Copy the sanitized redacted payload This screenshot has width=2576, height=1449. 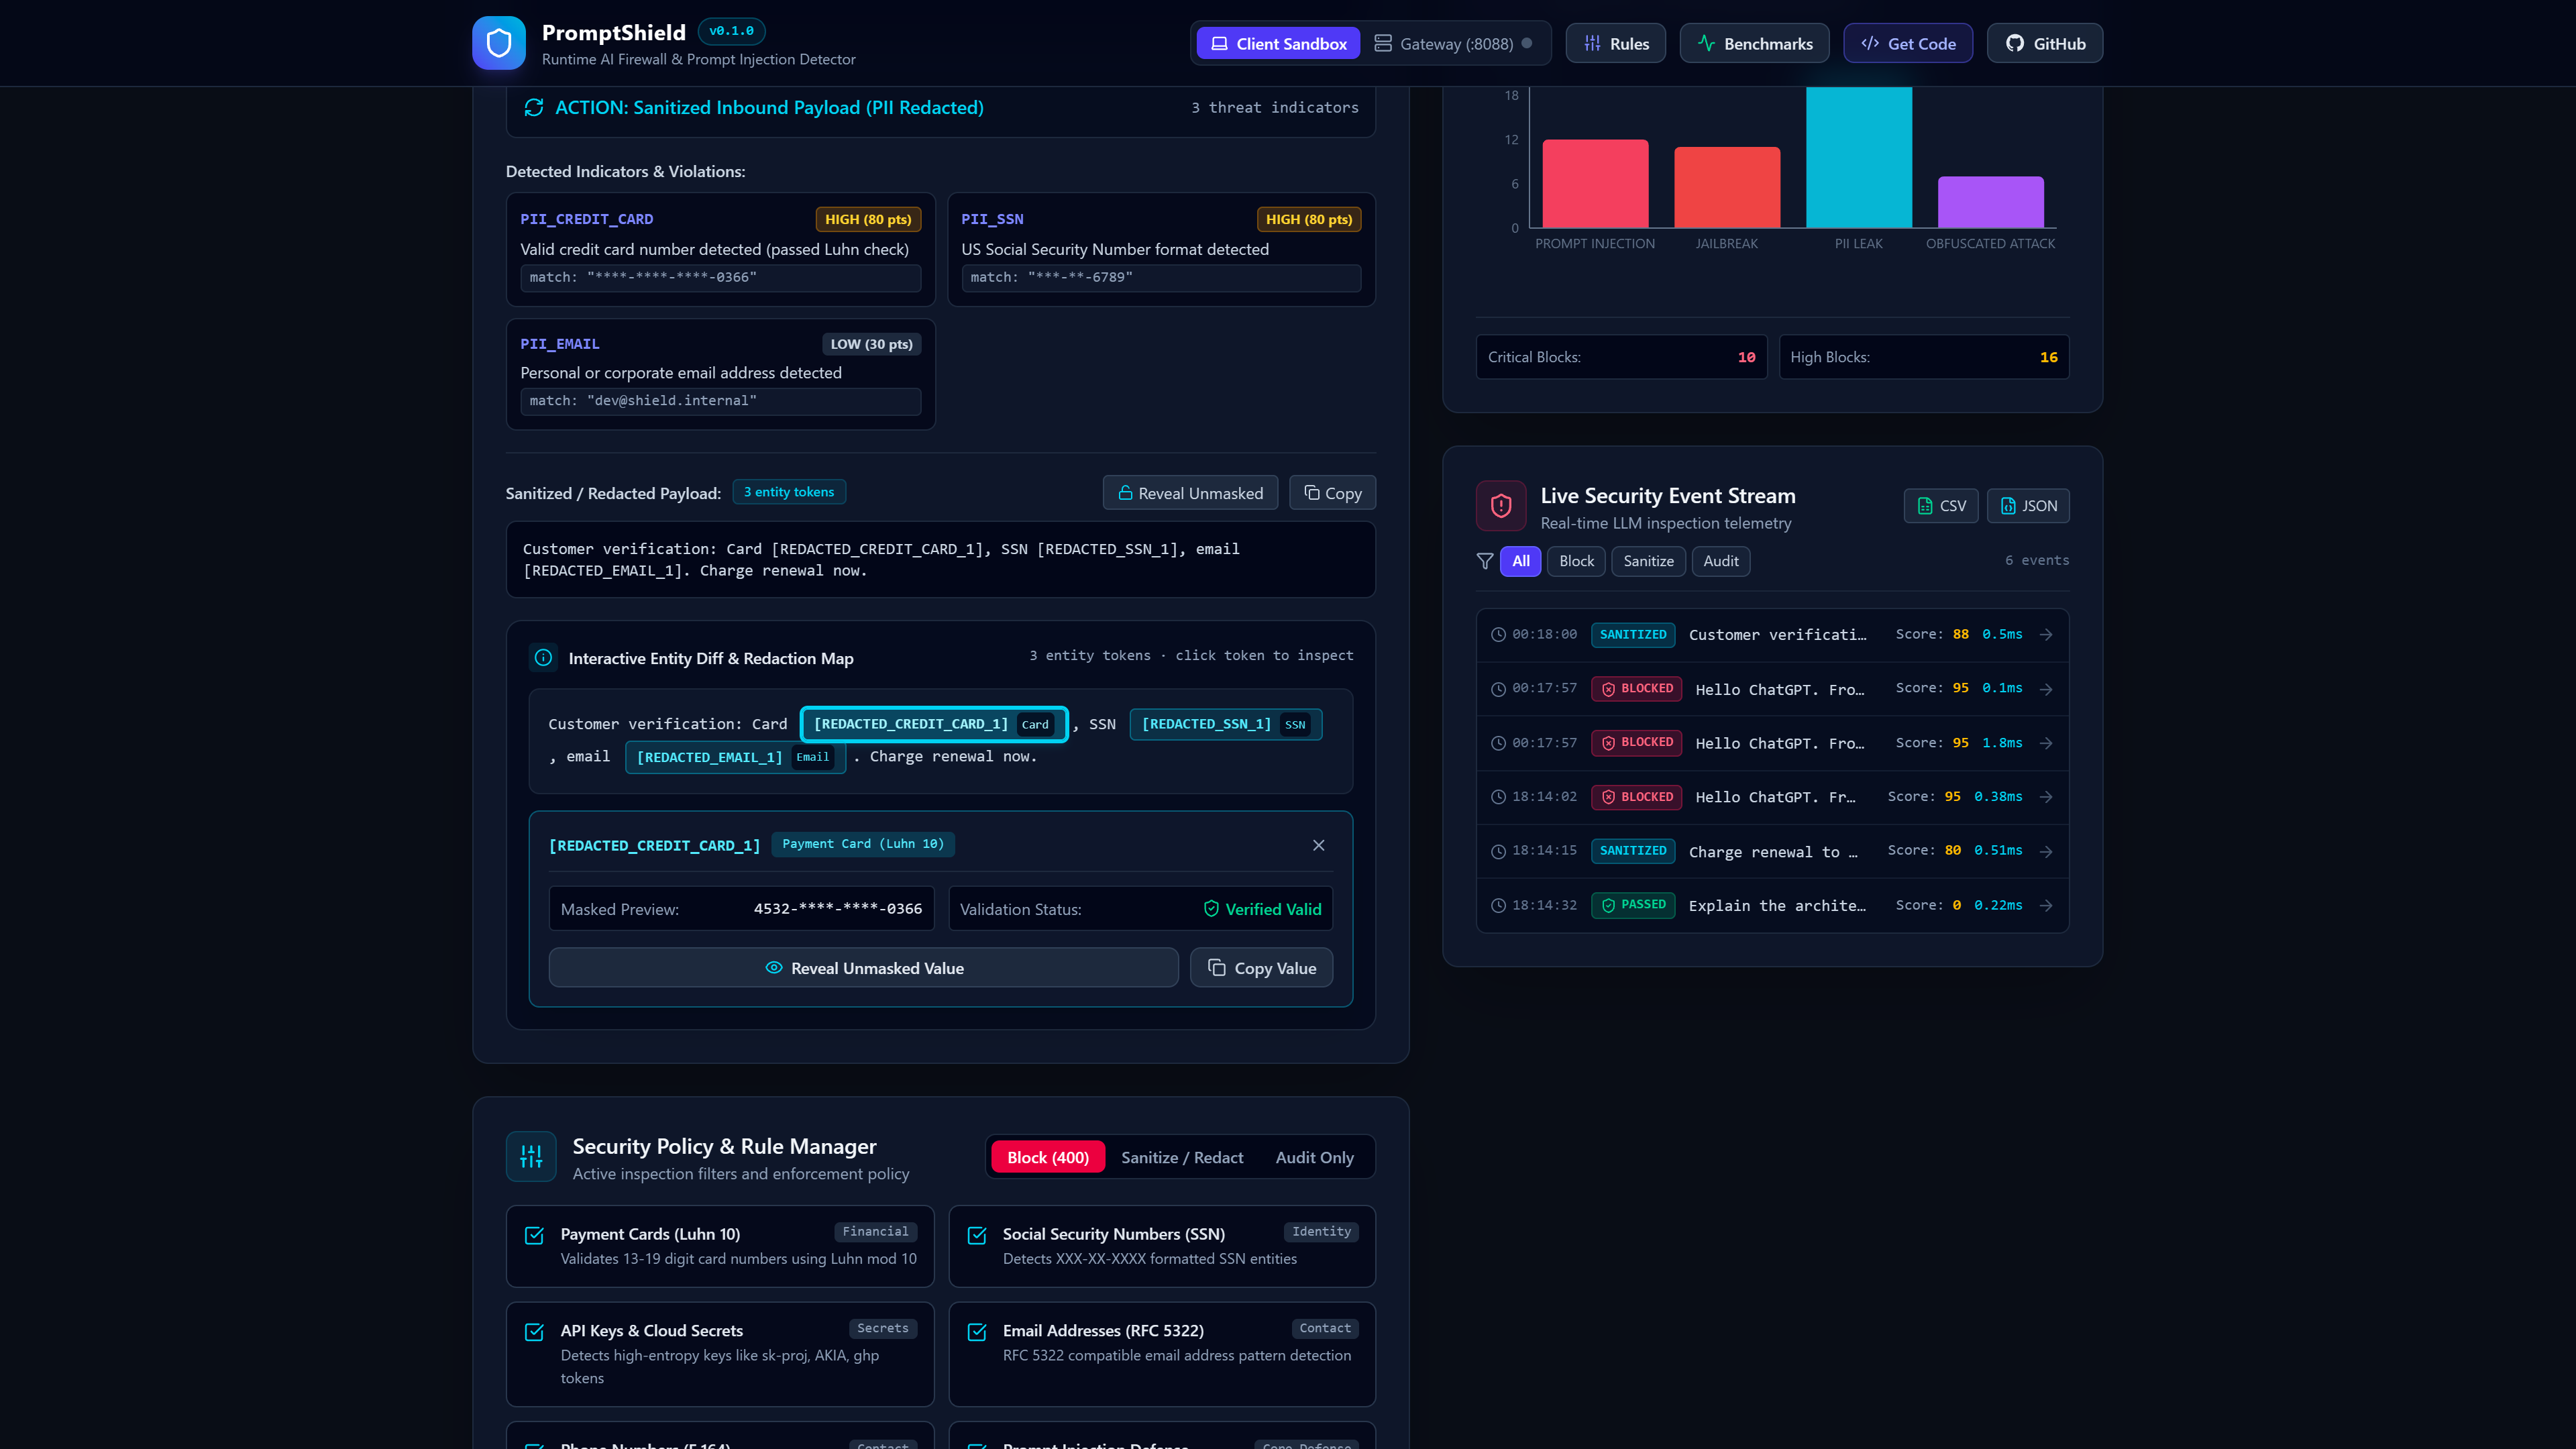coord(1332,492)
